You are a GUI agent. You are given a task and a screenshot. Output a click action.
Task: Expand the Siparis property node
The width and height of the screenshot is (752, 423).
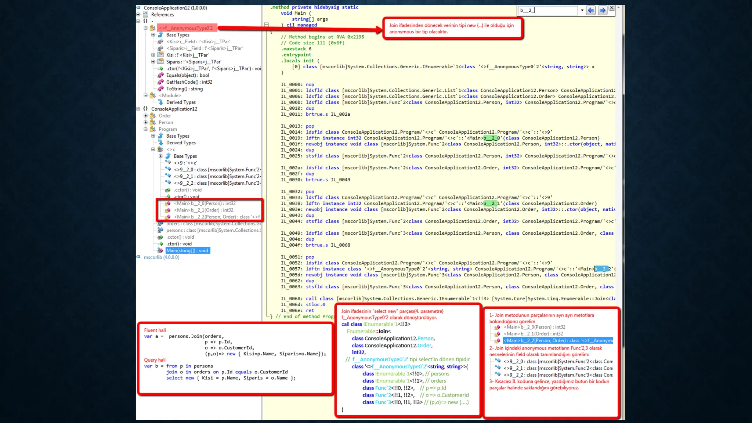pyautogui.click(x=153, y=62)
